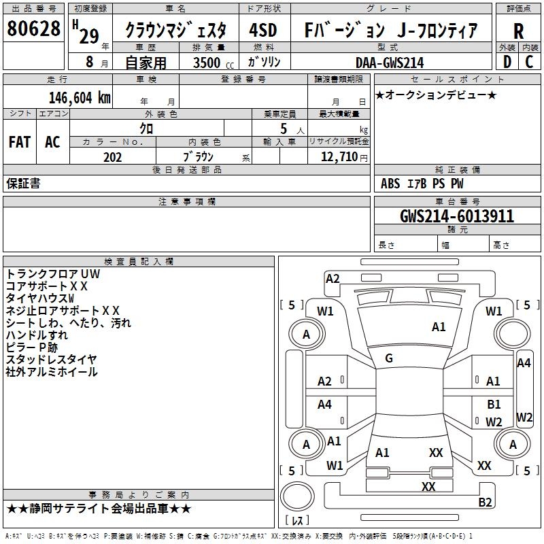The image size is (544, 544).
Task: Click the 幅 dimension field
Action: point(463,245)
